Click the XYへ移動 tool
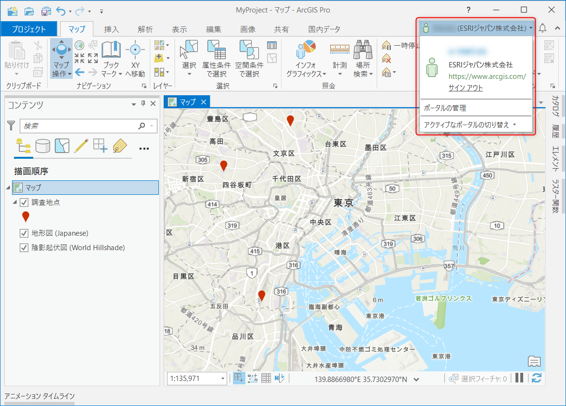Viewport: 566px width, 406px height. [135, 58]
